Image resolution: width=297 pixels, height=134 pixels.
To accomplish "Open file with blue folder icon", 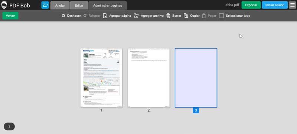I will click(x=45, y=5).
